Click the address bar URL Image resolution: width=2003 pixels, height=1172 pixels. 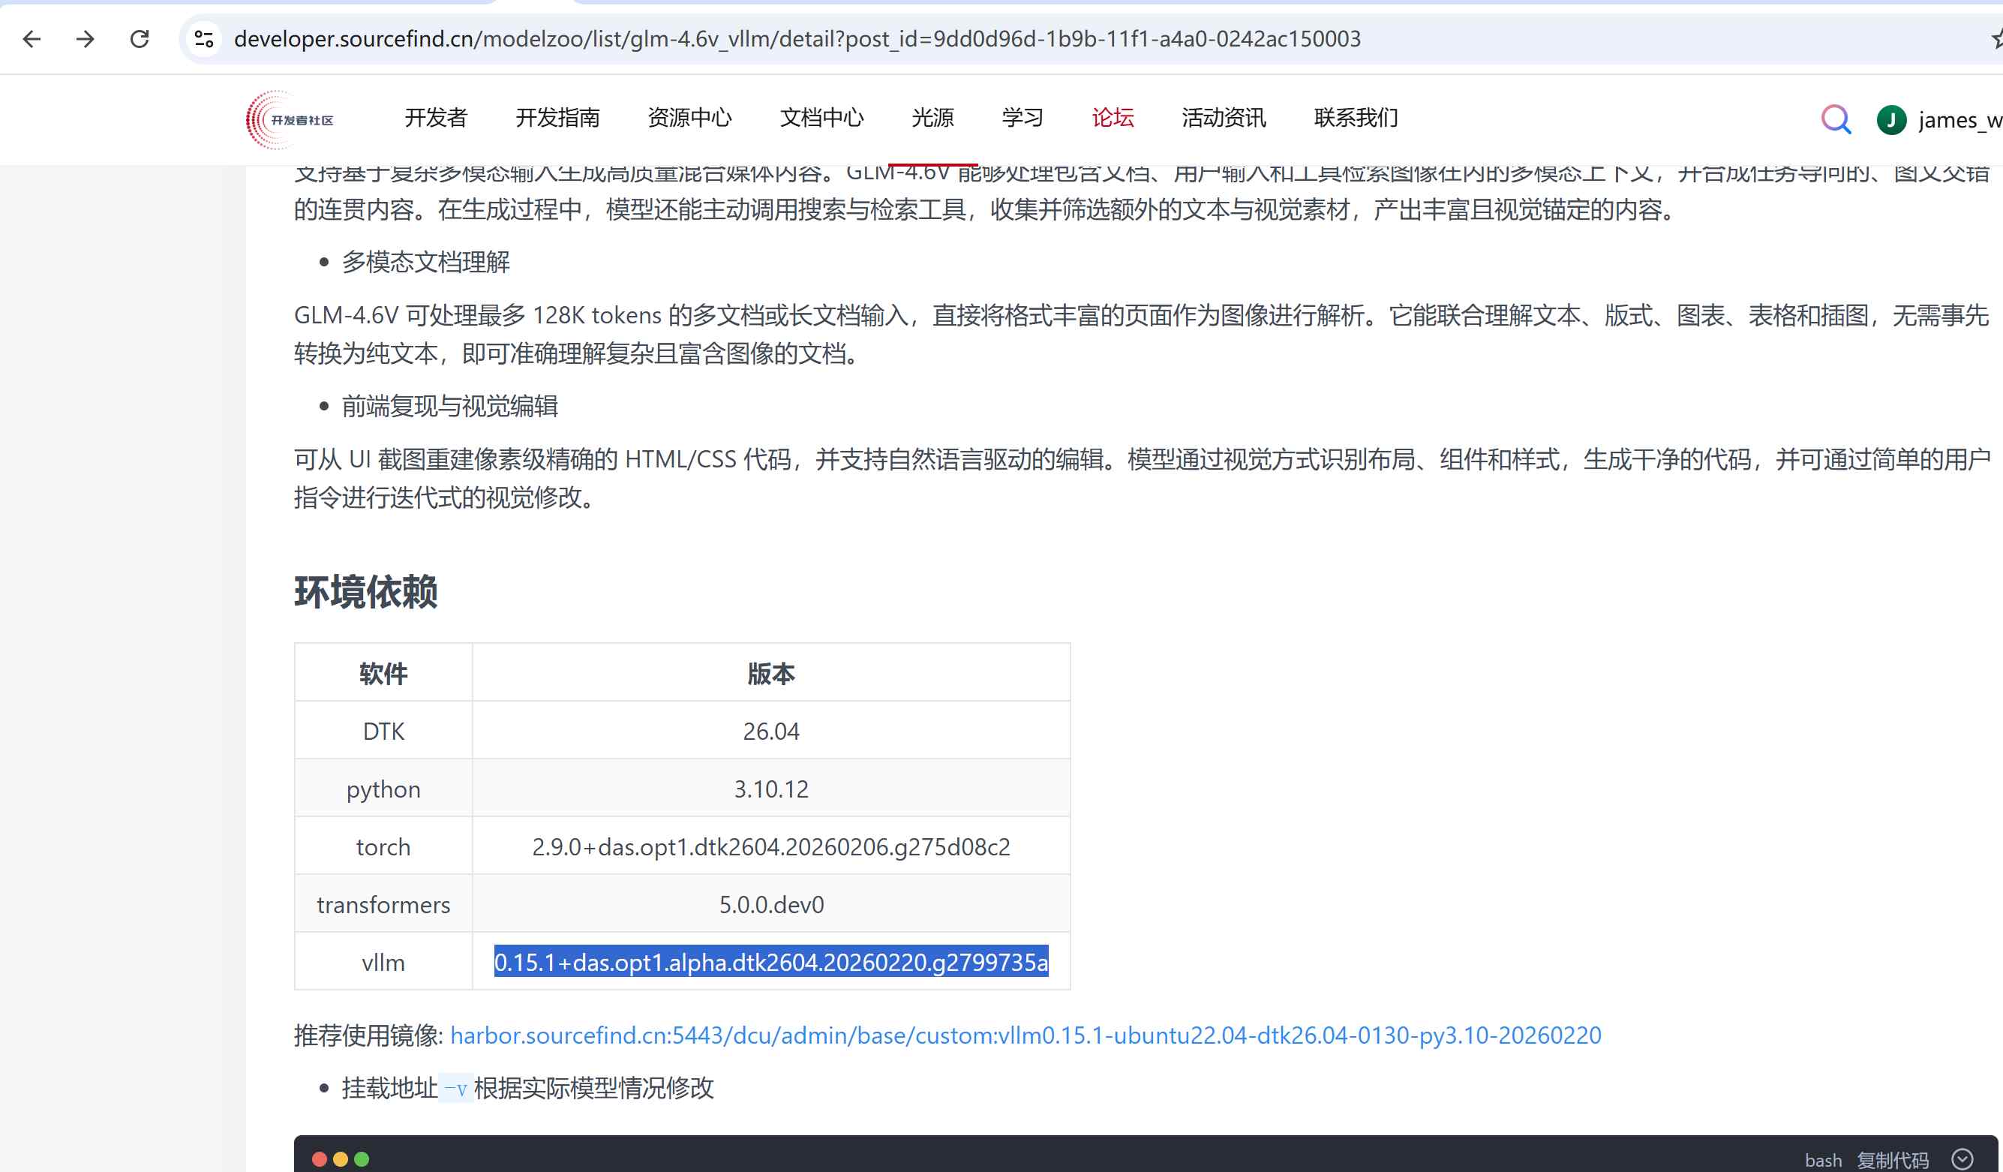click(x=797, y=39)
